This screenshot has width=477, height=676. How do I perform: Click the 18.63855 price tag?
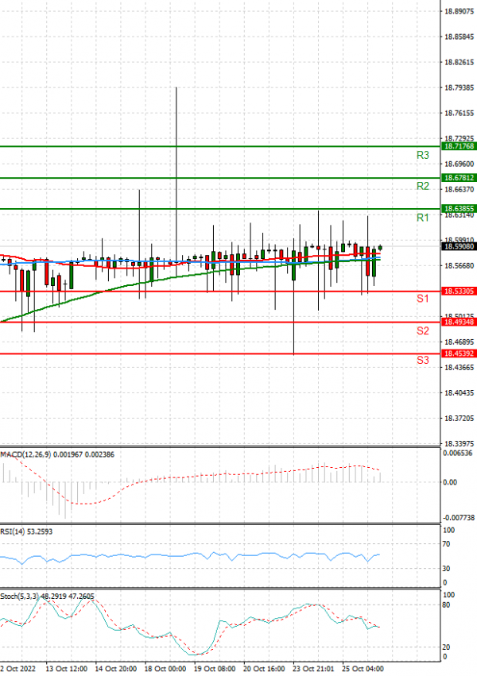point(459,209)
